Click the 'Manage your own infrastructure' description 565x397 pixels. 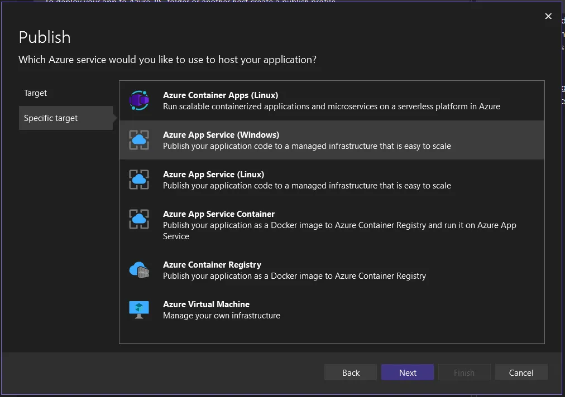click(221, 315)
